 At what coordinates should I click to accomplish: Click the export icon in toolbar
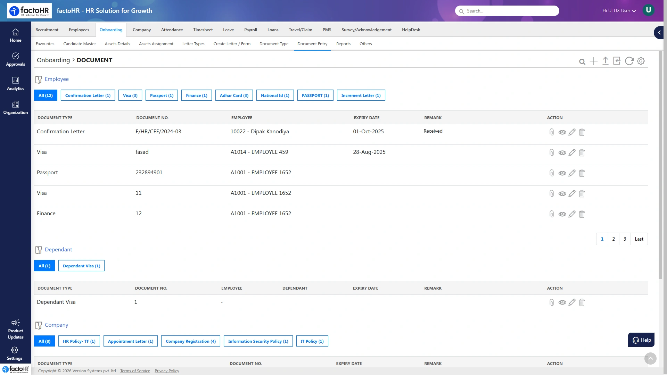[x=617, y=61]
